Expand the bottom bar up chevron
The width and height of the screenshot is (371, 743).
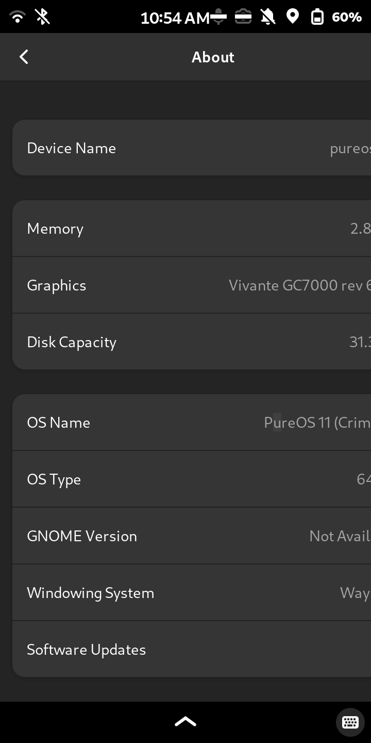click(x=185, y=721)
